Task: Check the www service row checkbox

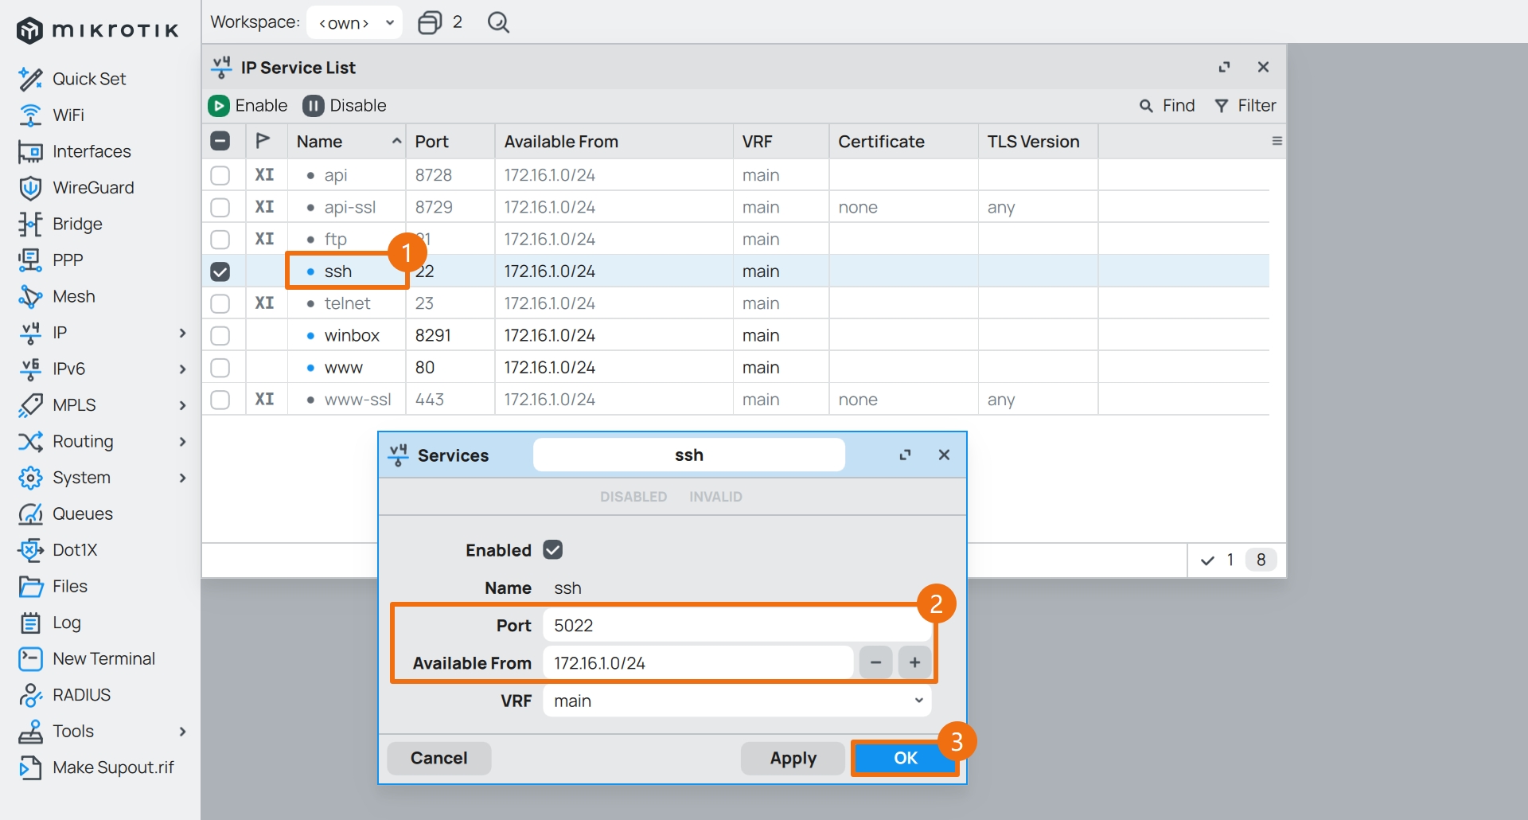Action: [x=220, y=368]
